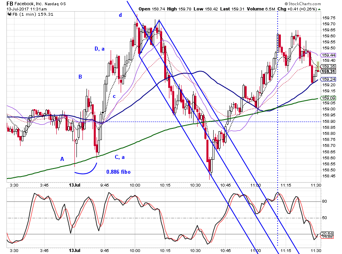Image resolution: width=342 pixels, height=254 pixels.
Task: Click the lowercase "d" annotation near the top
Action: click(120, 15)
